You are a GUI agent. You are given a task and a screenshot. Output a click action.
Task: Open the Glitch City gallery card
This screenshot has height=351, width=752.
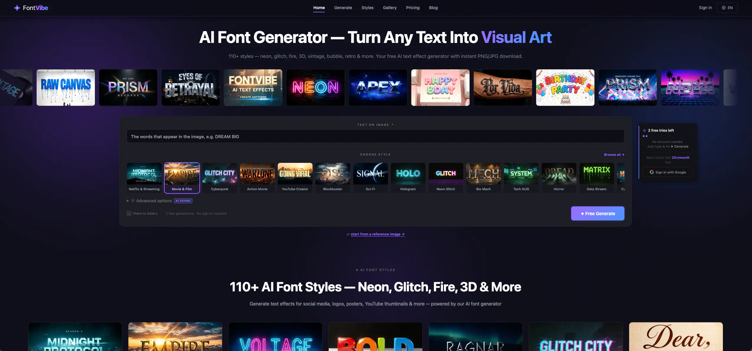click(576, 337)
